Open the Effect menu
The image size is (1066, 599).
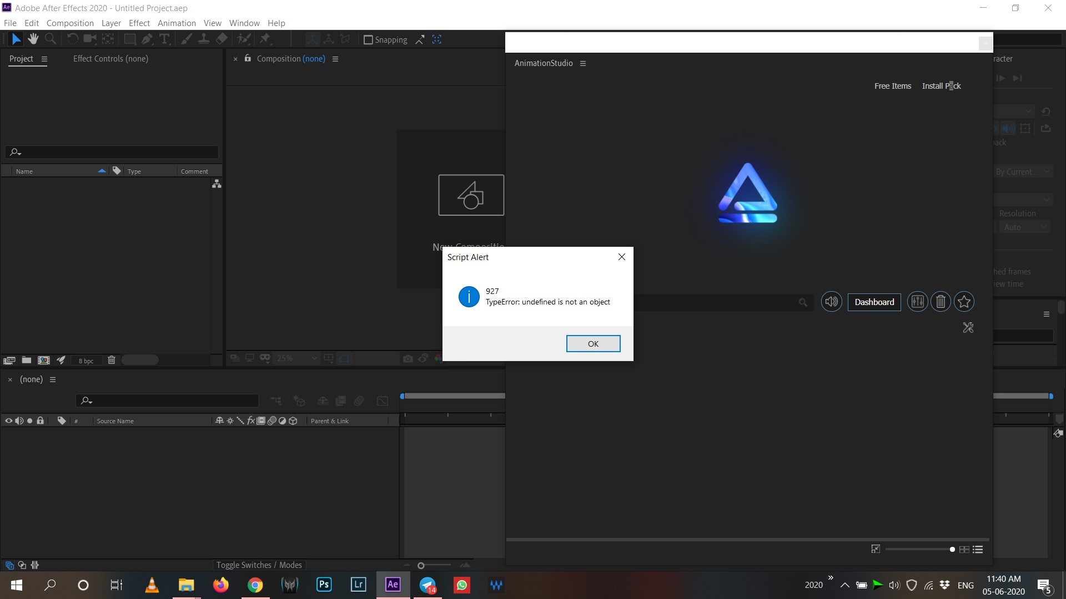(x=139, y=23)
